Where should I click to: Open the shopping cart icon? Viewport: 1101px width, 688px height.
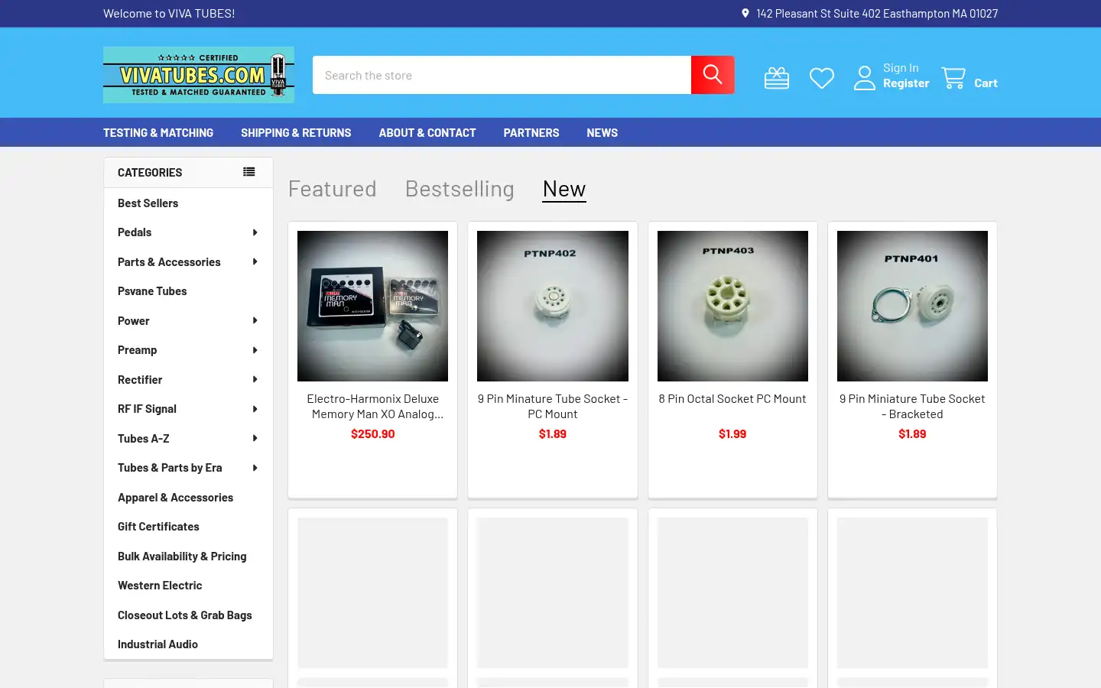(x=953, y=77)
